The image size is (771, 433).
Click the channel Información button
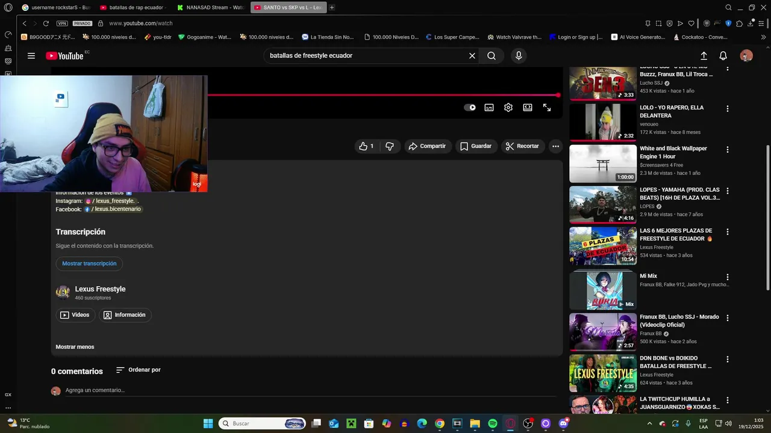tap(125, 315)
